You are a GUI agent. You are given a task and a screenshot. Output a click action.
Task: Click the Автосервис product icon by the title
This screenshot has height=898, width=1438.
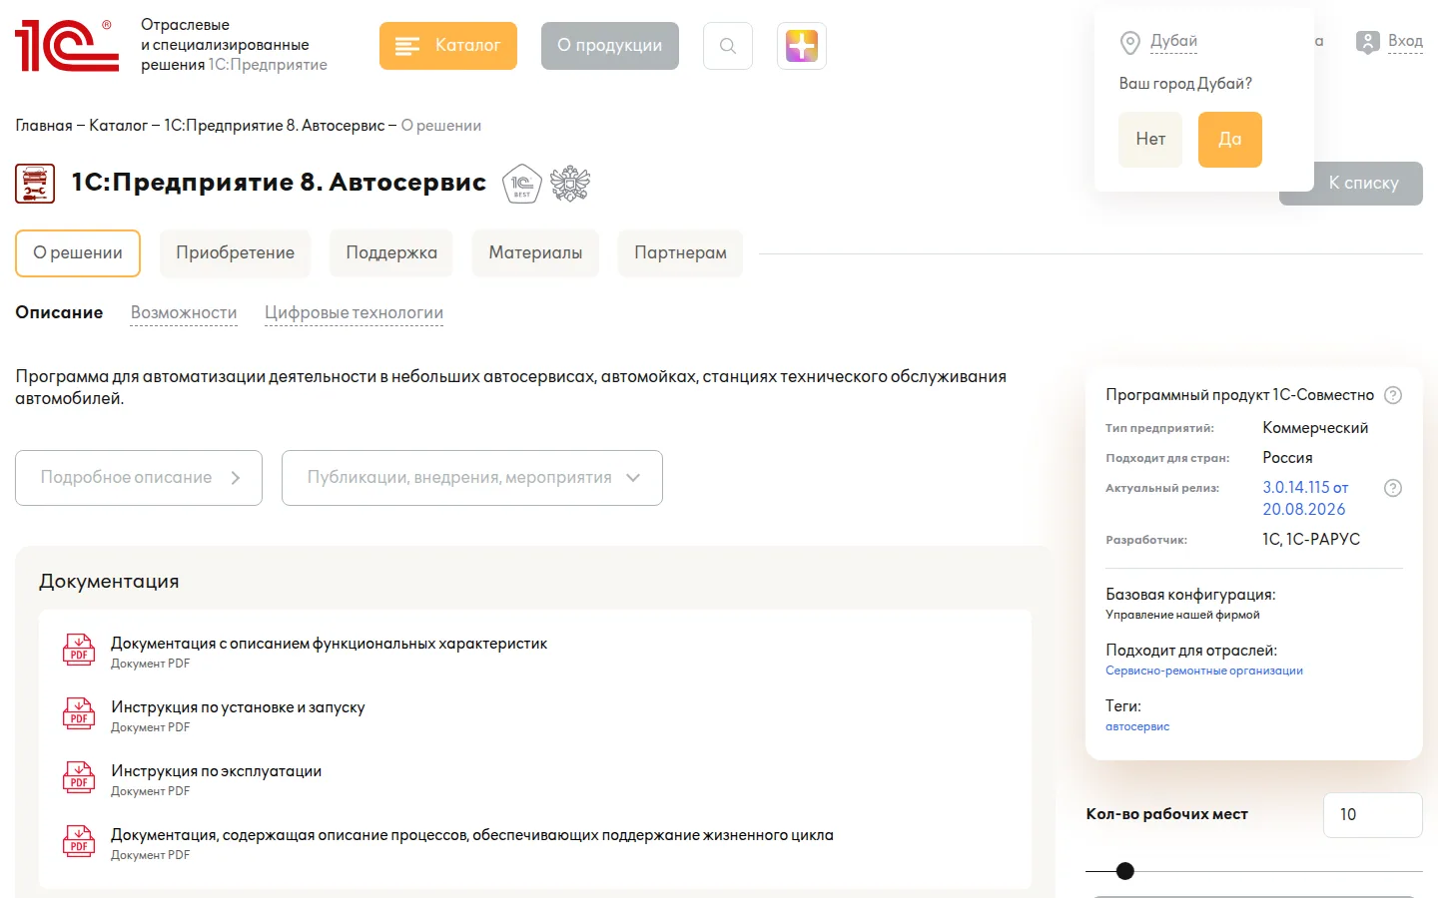(x=35, y=184)
